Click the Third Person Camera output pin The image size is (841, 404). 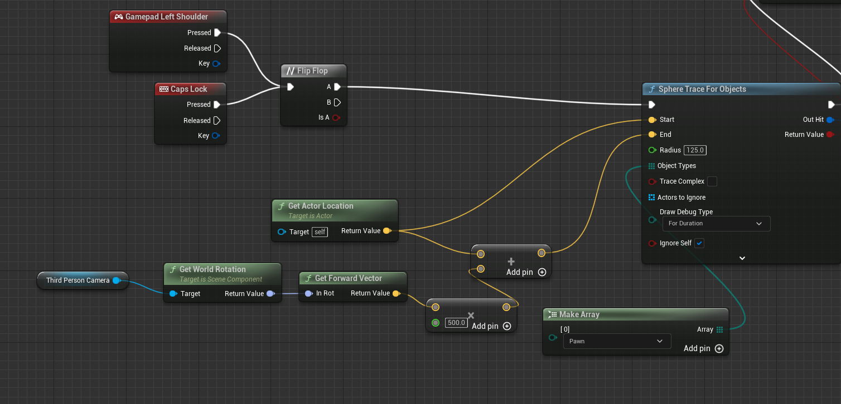[117, 280]
